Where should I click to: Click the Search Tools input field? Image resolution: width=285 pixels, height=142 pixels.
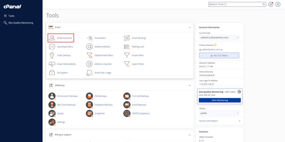pyautogui.click(x=235, y=4)
